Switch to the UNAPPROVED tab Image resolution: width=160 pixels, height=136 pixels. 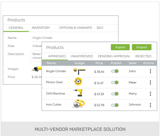(x=82, y=56)
